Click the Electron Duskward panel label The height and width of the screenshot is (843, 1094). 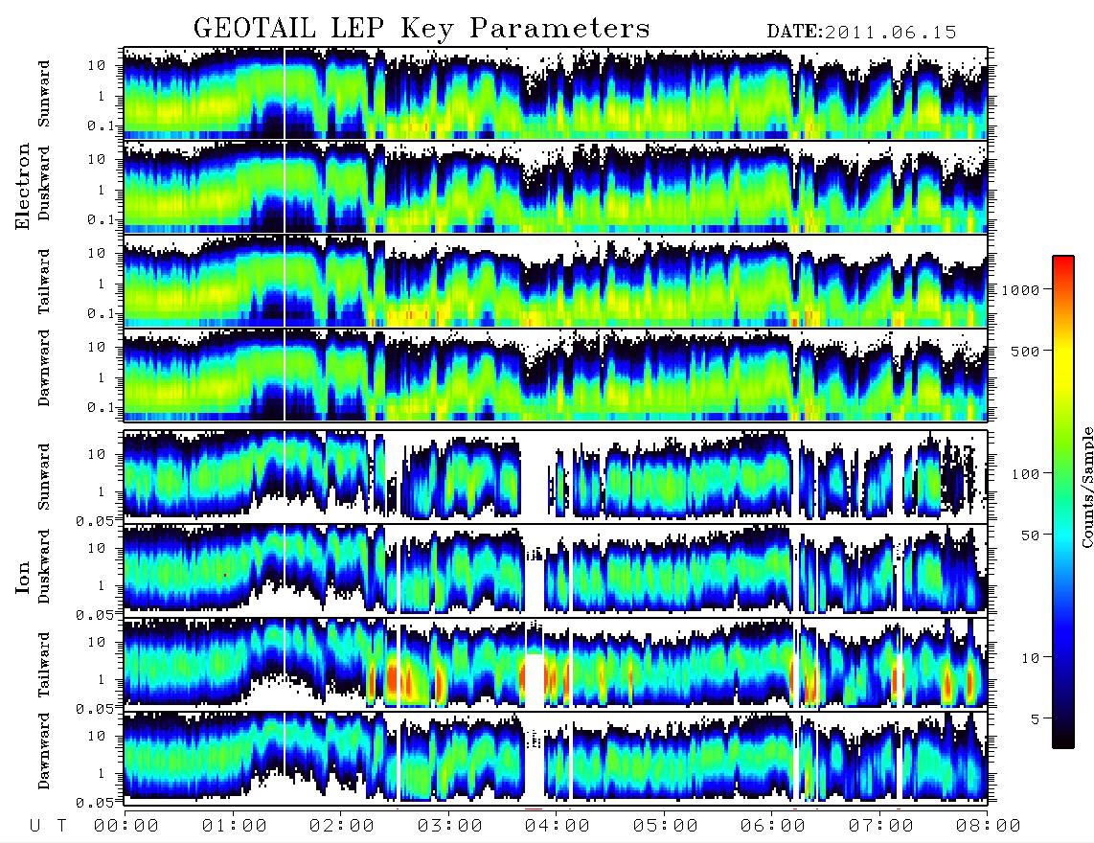pos(44,183)
